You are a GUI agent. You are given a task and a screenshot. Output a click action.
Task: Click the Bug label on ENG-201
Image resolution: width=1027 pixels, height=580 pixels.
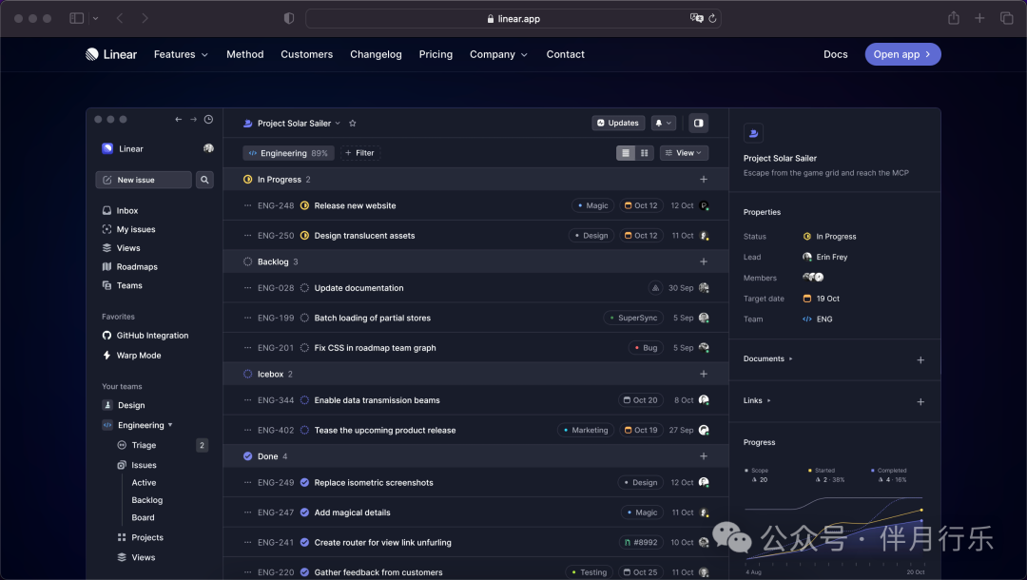point(646,348)
